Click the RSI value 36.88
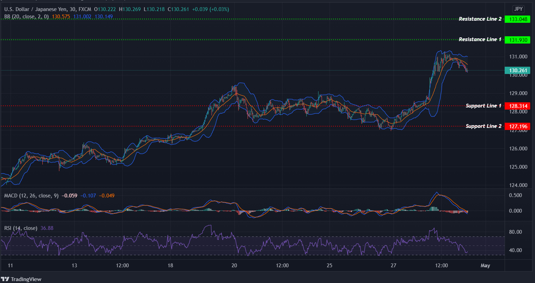The width and height of the screenshot is (535, 283). coord(47,228)
